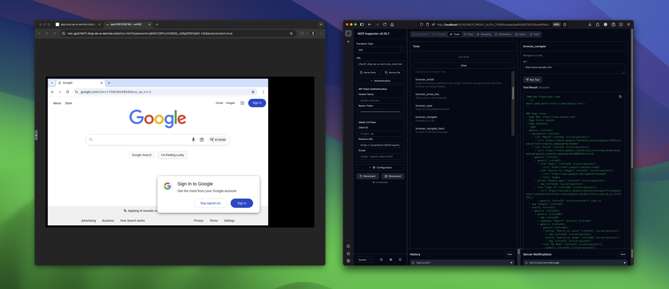This screenshot has width=669, height=289.
Task: Clear Server Notifications panel
Action: pos(622,255)
